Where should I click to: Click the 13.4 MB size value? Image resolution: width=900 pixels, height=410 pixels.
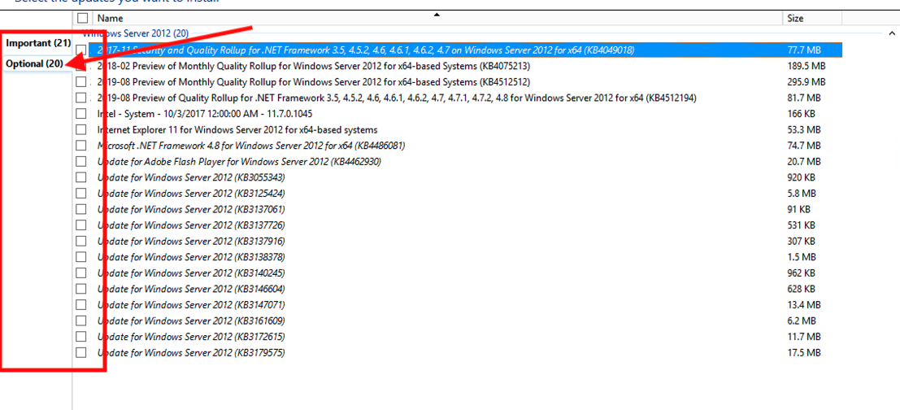click(804, 304)
